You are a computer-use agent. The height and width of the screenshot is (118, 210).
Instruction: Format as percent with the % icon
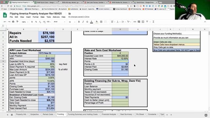[x=36, y=22]
